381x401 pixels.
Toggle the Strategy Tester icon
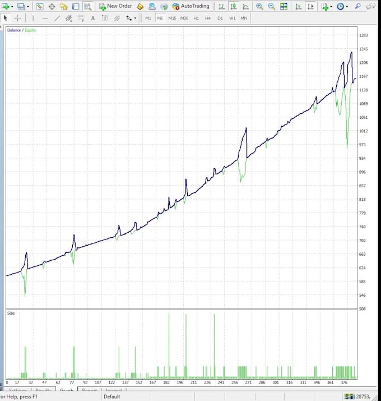pos(87,6)
